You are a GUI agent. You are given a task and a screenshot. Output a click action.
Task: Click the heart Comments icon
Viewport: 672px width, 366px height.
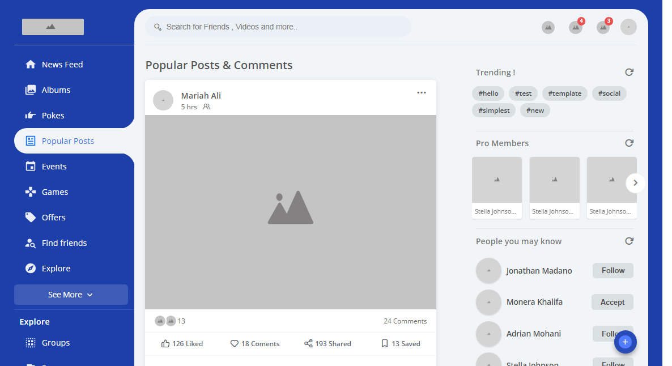click(235, 343)
